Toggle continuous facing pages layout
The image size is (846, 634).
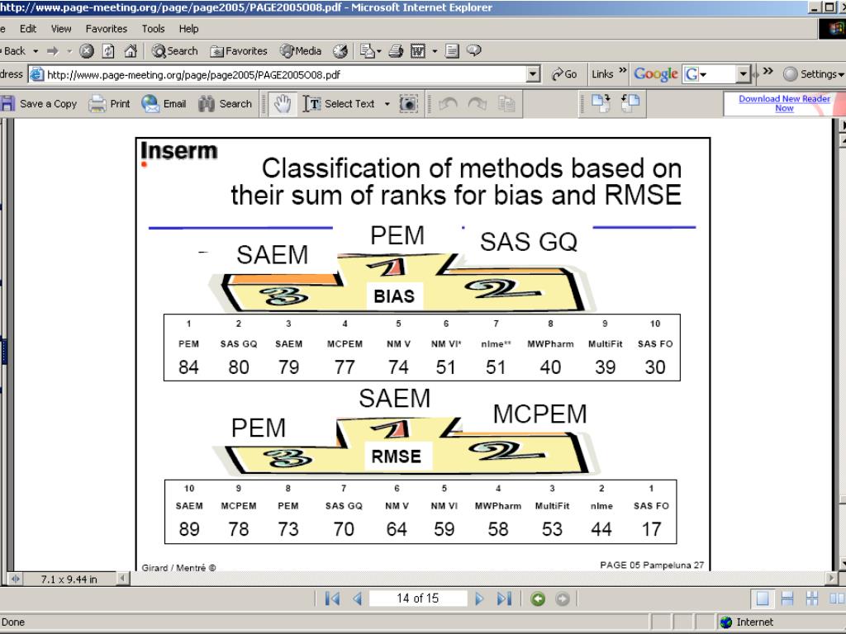tap(813, 599)
